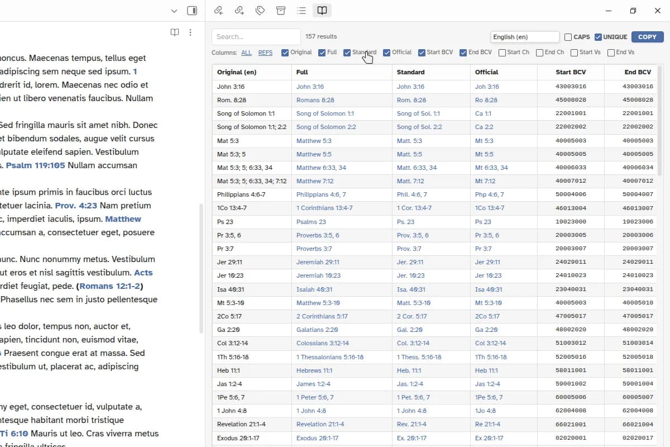Uncheck the Original column checkbox
Screen dimensions: 670x447
(285, 53)
